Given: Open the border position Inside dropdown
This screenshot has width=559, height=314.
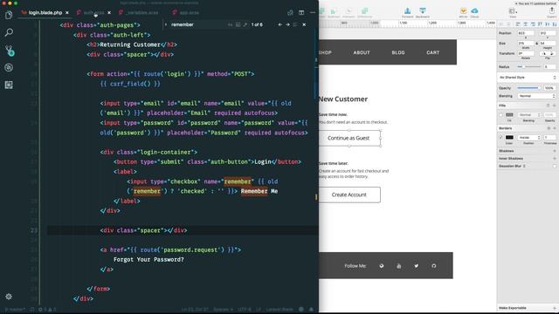Looking at the screenshot, I should tap(529, 138).
